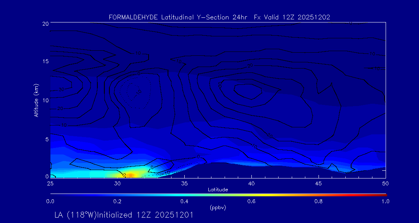Click the orange-red formaldehyde hotspot near latitude 31

coord(130,175)
